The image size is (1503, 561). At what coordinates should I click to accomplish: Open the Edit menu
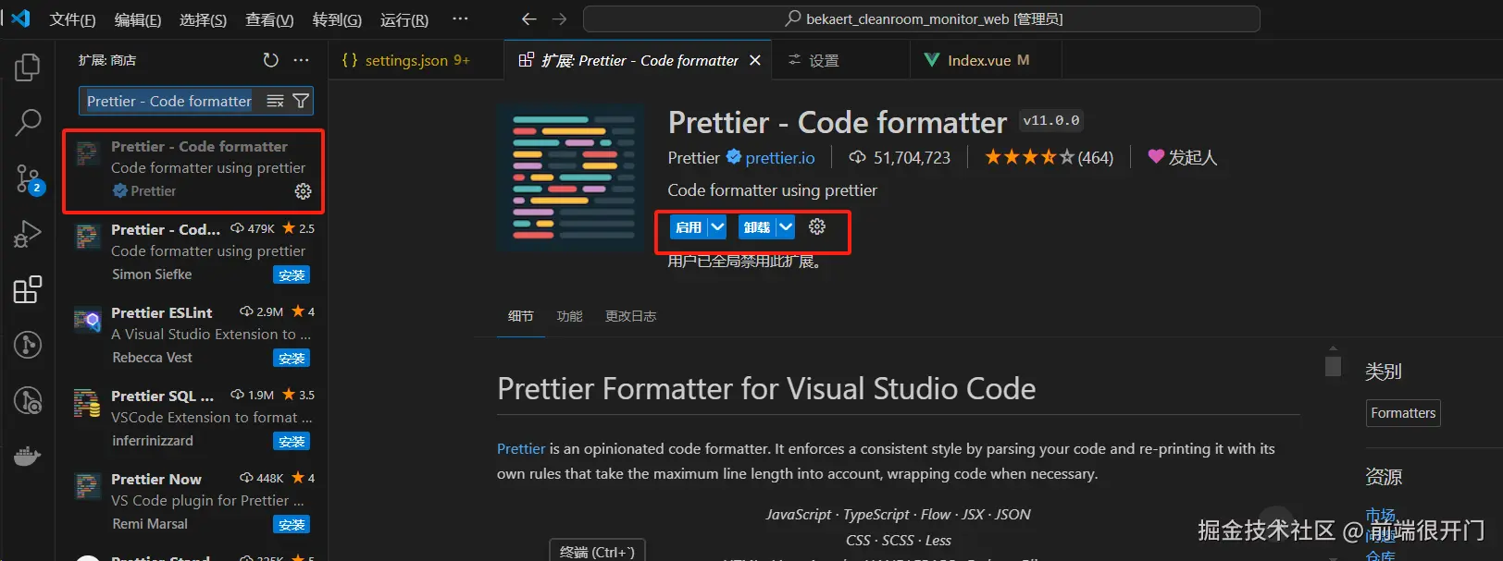coord(138,19)
